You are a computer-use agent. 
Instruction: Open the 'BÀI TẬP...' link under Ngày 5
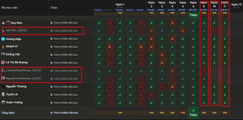coord(183,10)
